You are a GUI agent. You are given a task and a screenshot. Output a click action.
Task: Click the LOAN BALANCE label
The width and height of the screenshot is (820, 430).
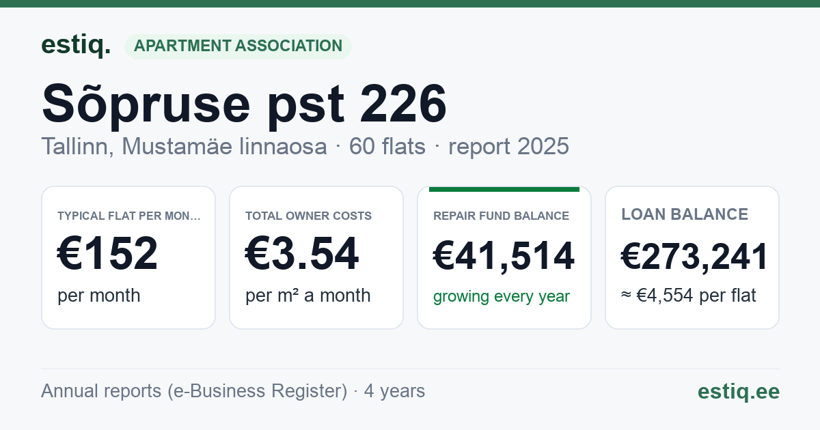[685, 214]
